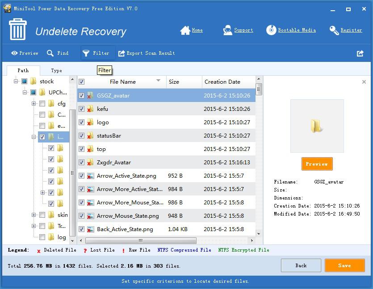Click the file list scroll down arrow
This screenshot has height=289, width=373.
click(259, 233)
